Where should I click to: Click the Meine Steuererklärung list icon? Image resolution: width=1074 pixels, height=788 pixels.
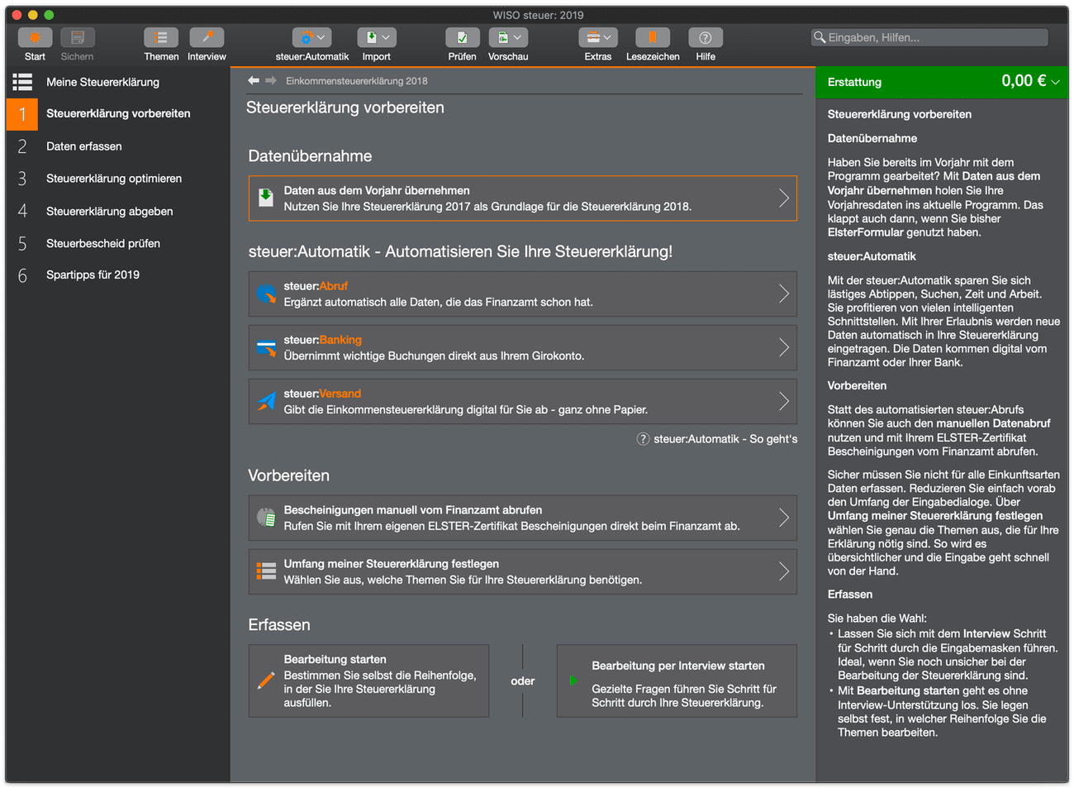[22, 82]
